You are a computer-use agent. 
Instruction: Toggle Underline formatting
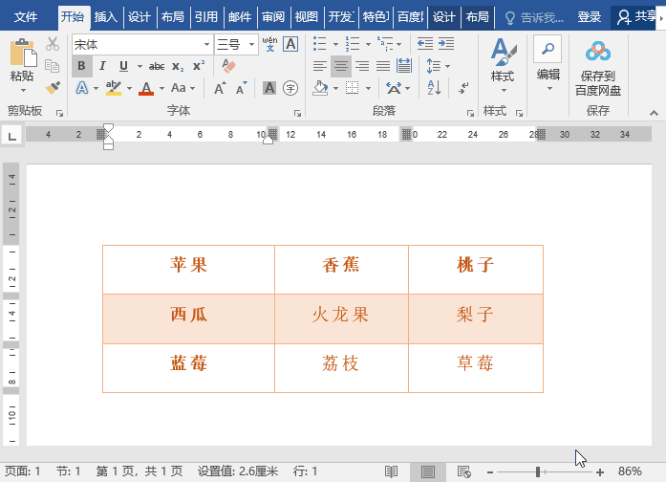123,66
